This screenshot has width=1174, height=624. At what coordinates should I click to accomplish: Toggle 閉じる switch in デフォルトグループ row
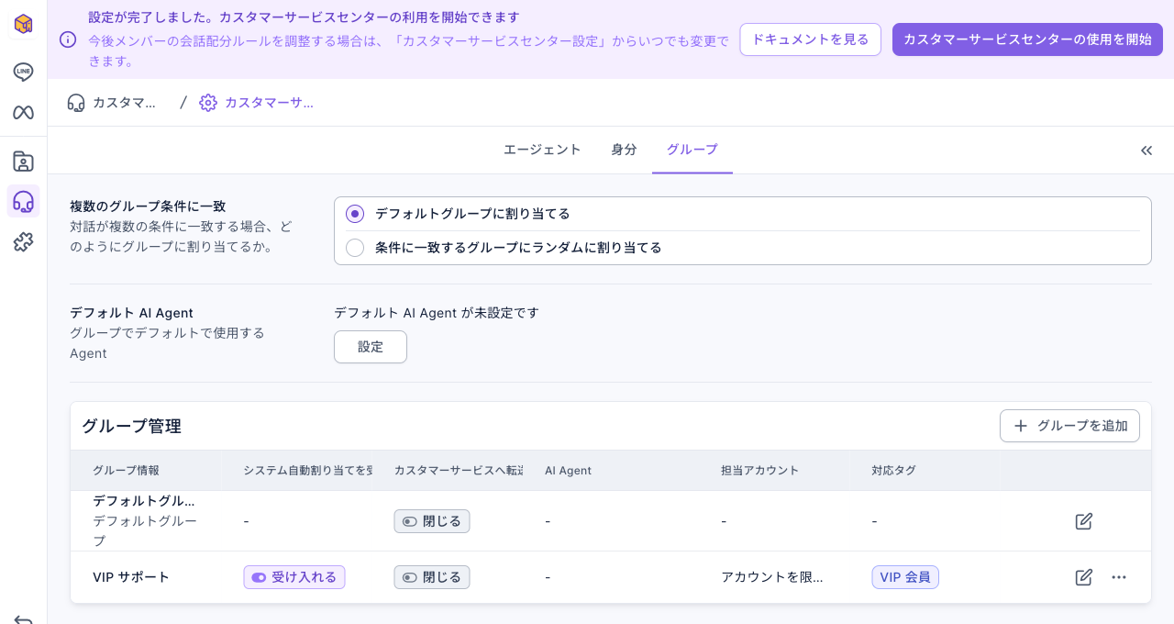tap(432, 521)
